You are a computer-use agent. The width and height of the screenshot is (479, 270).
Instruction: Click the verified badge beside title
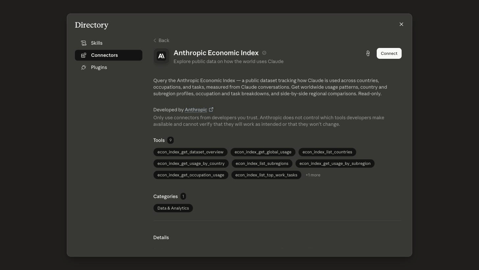pyautogui.click(x=264, y=53)
